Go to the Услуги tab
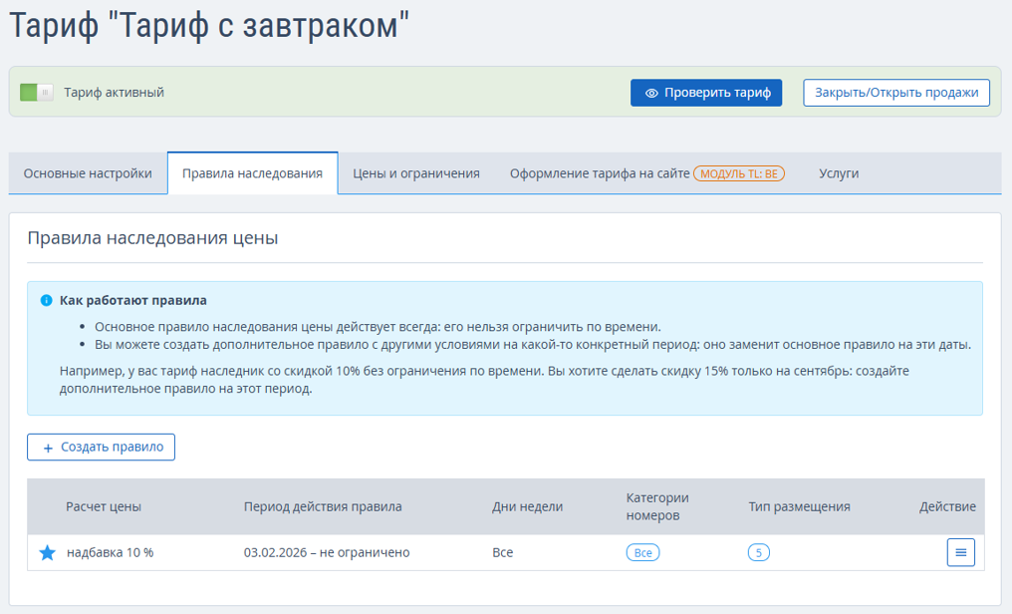Screen dimensions: 1012x614 pyautogui.click(x=839, y=173)
